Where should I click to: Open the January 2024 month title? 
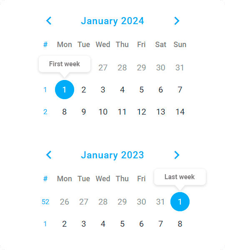pyautogui.click(x=112, y=21)
